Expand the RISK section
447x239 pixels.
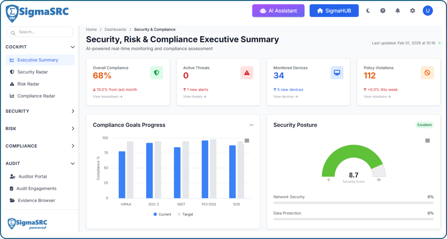[40, 128]
